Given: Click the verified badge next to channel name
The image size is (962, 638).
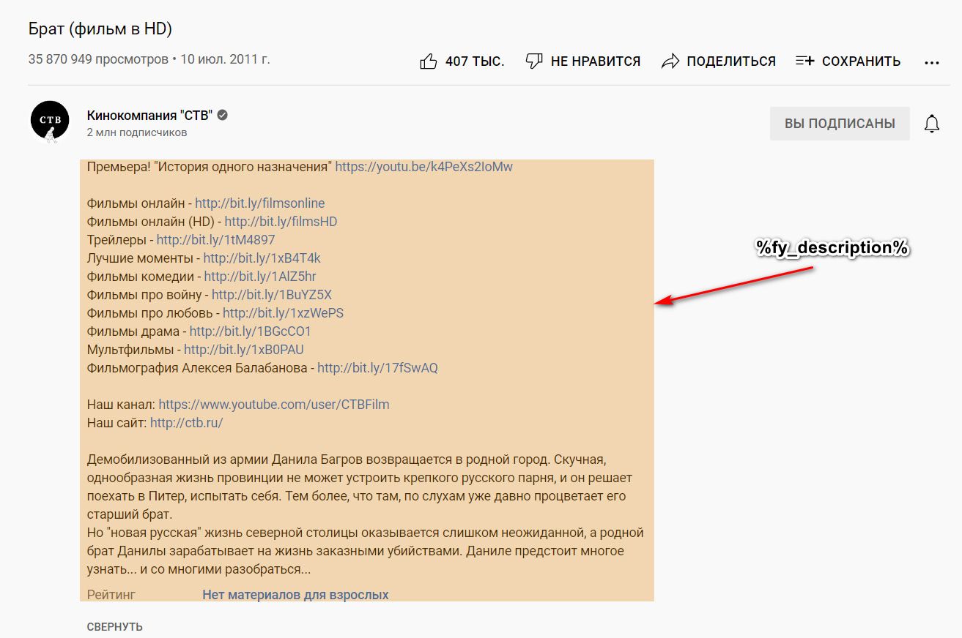Looking at the screenshot, I should point(222,115).
